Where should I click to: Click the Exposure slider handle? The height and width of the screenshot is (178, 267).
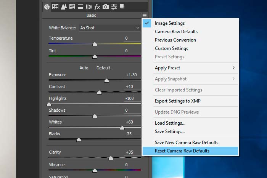(106, 80)
